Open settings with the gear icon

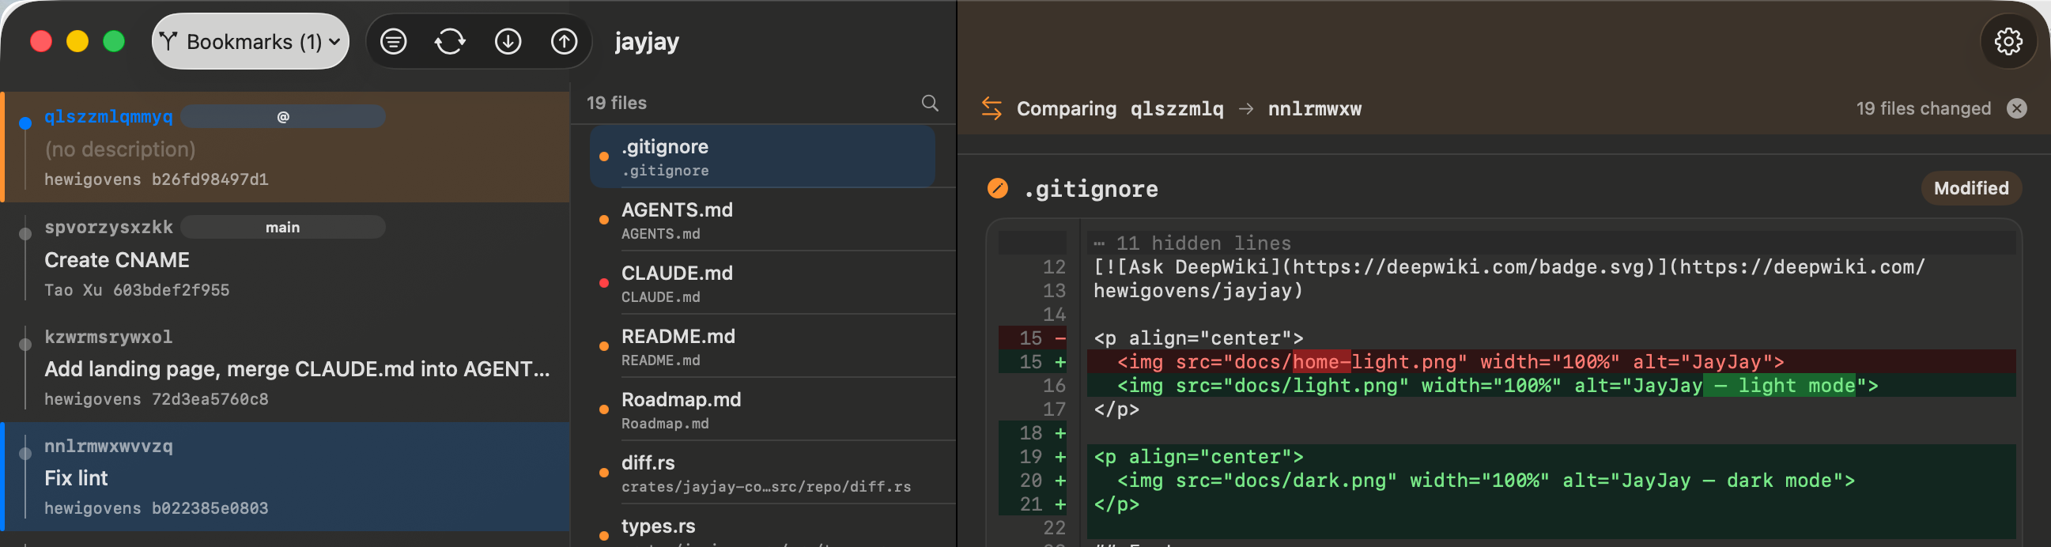coord(2008,41)
